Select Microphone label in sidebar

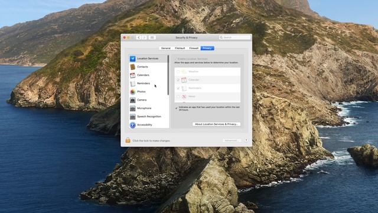click(x=144, y=108)
